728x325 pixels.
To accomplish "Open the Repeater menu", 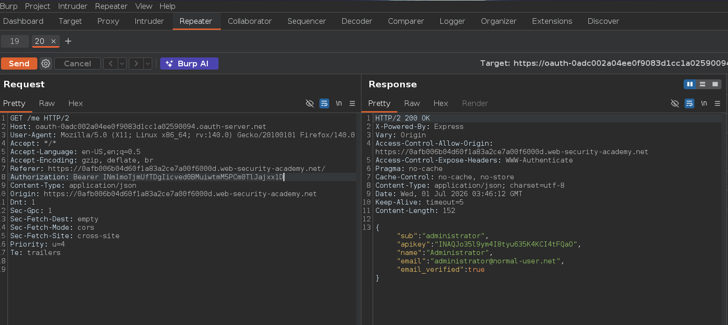I will pyautogui.click(x=111, y=6).
